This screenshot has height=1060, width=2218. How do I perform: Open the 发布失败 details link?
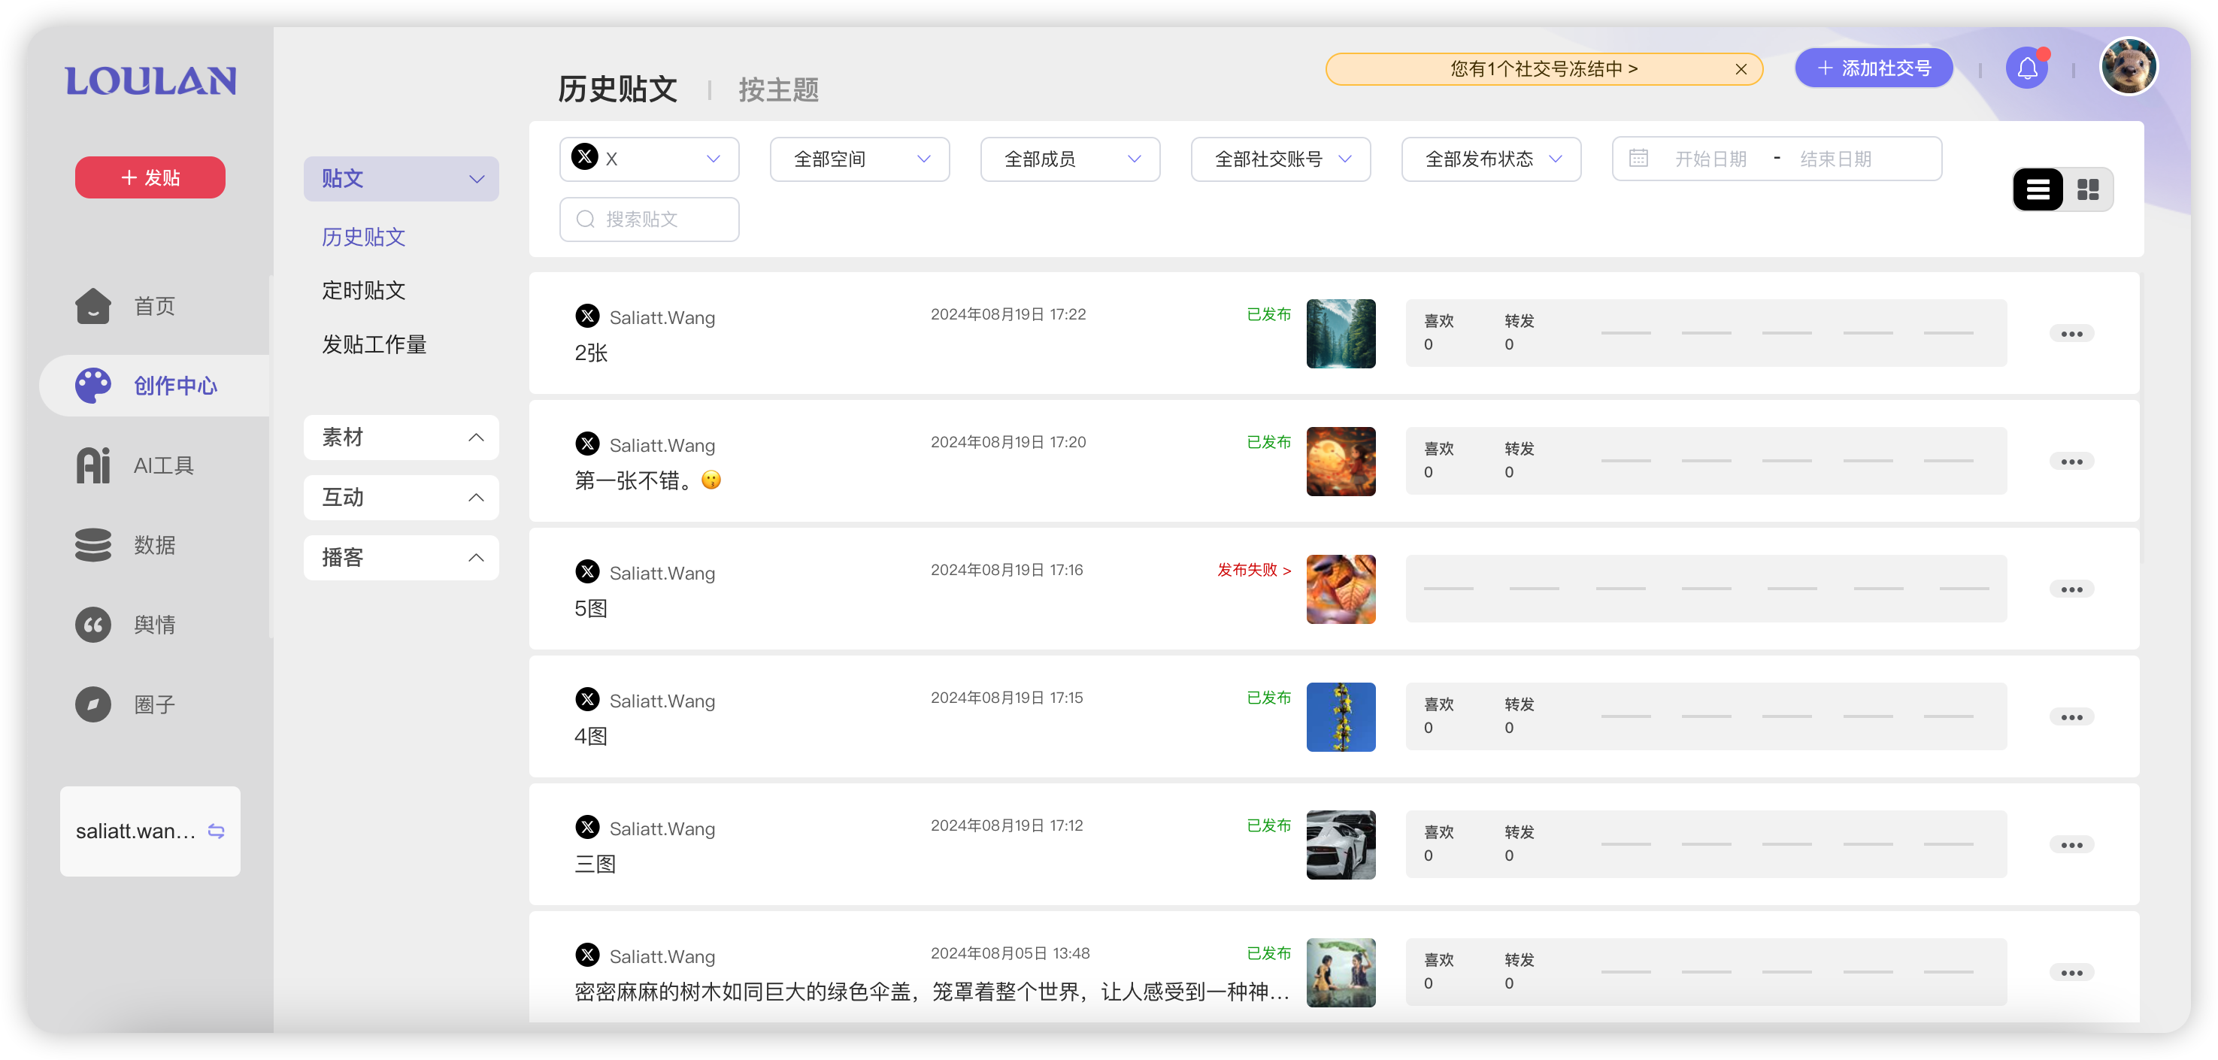(x=1253, y=570)
